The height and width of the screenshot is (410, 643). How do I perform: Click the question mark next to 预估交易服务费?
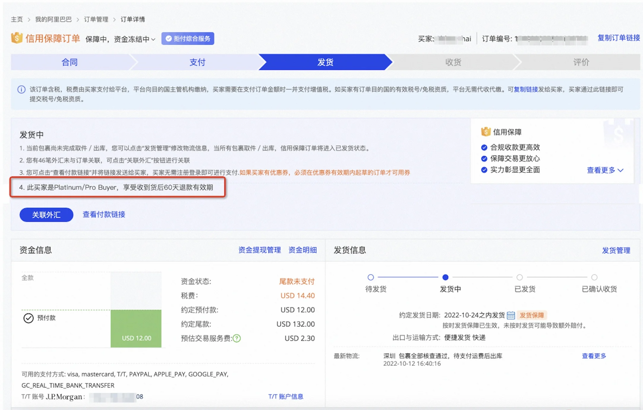click(x=237, y=338)
